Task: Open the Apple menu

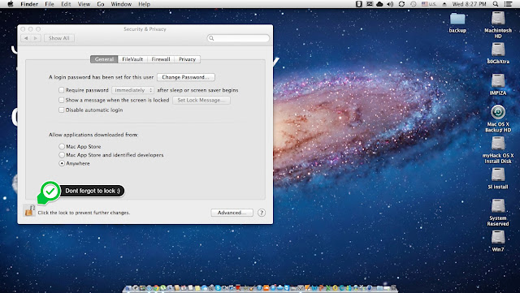Action: point(11,4)
